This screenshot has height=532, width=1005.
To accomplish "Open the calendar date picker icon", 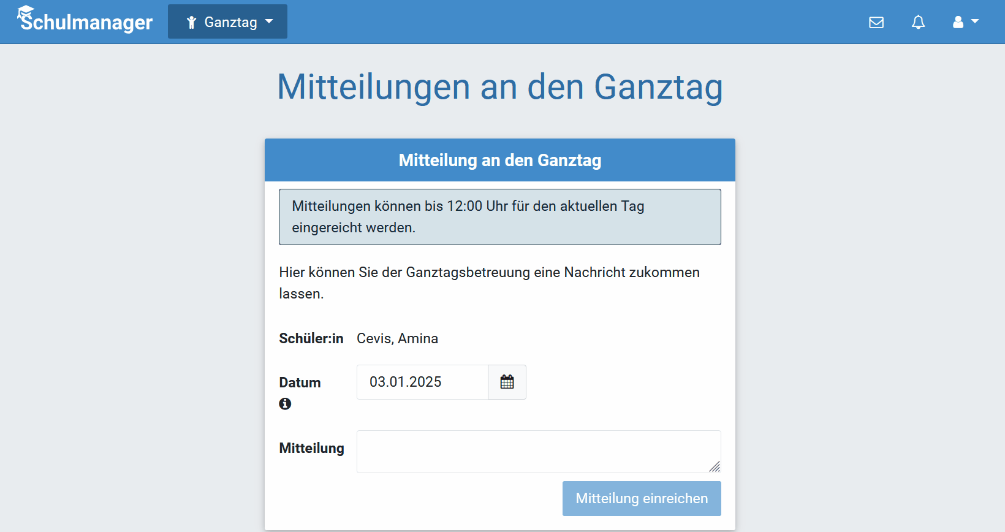I will [507, 382].
